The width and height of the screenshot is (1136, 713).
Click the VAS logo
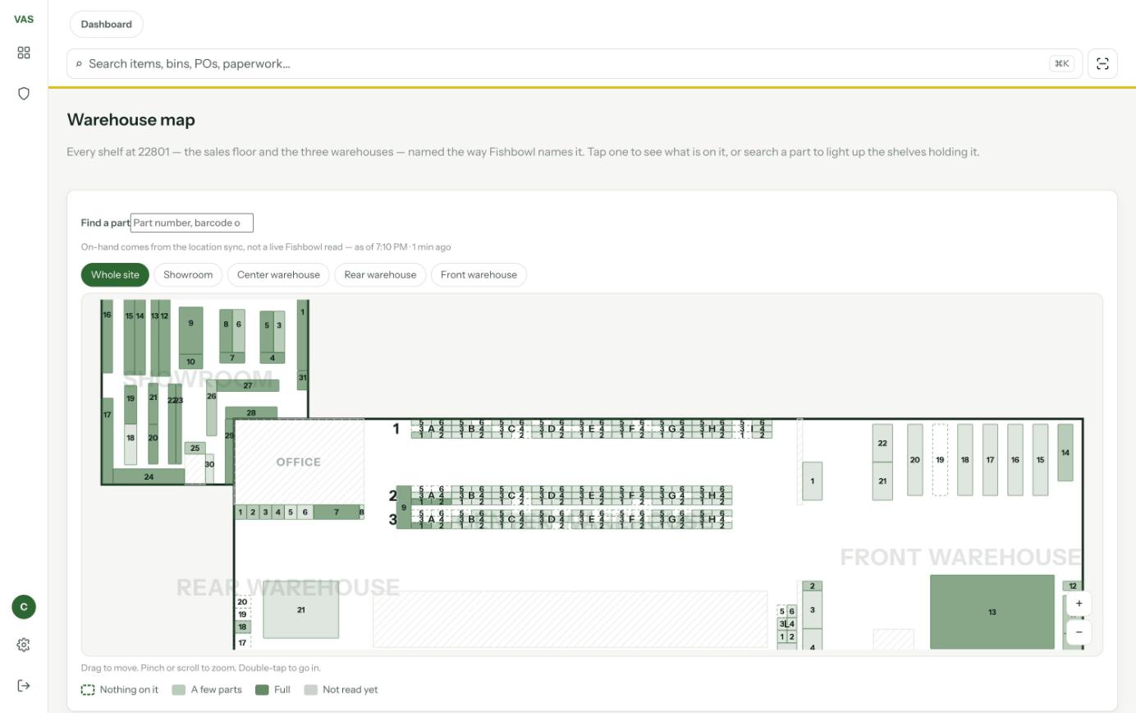(x=24, y=19)
